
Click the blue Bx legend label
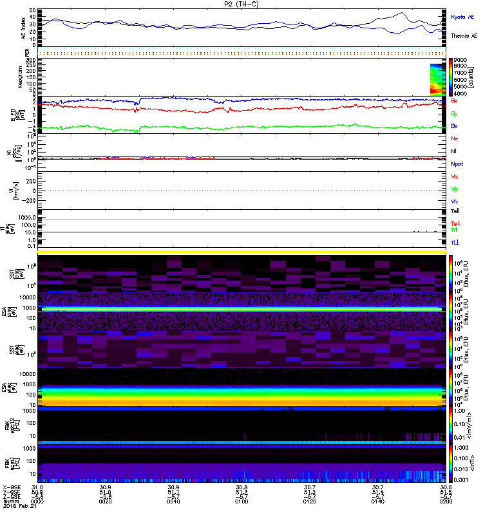454,126
